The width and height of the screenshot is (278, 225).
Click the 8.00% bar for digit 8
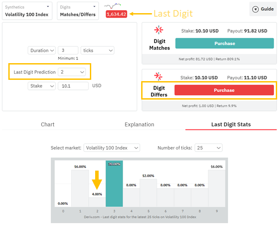(x=200, y=197)
